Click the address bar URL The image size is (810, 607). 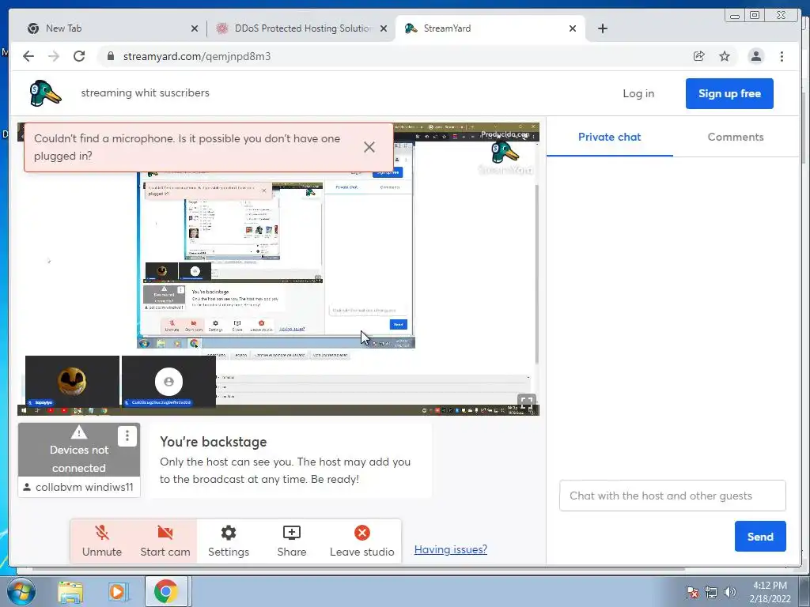[x=197, y=56]
